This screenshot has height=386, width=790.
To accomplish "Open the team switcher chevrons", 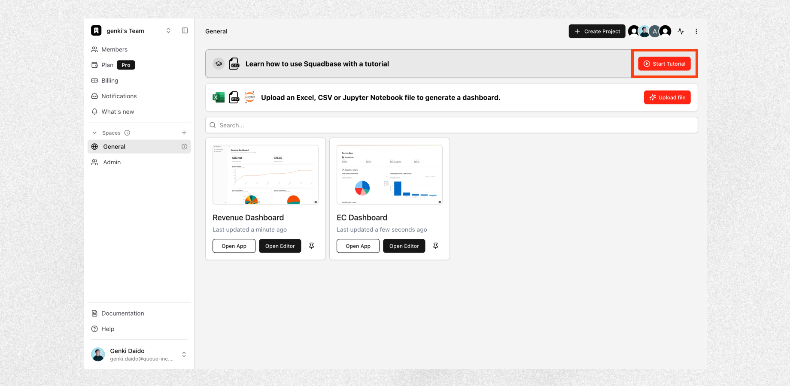I will point(169,30).
